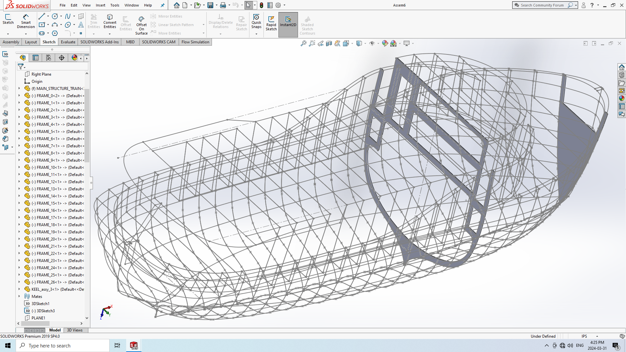This screenshot has height=352, width=626.
Task: Expand the KEEL_assy_3<1> node
Action: (x=19, y=289)
